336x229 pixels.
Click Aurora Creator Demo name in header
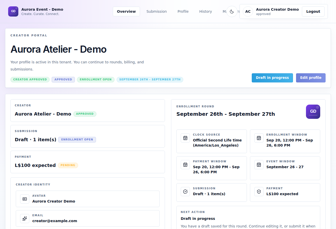coord(277,9)
